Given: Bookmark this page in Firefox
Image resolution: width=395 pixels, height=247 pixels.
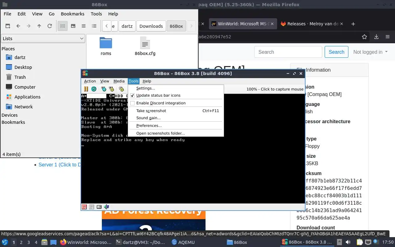Looking at the screenshot, I should [364, 37].
